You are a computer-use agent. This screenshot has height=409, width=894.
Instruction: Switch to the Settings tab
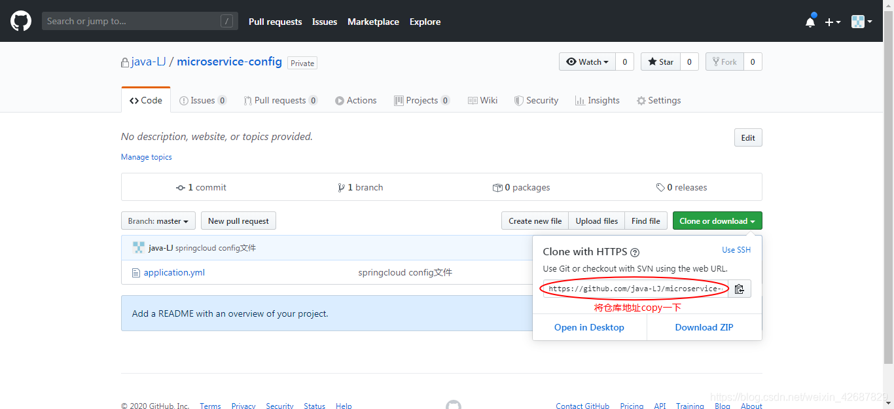click(659, 100)
